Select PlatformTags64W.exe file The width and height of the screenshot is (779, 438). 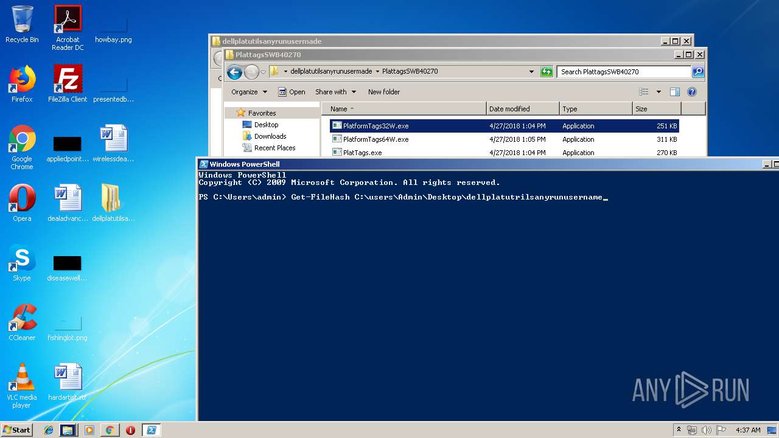pos(504,139)
